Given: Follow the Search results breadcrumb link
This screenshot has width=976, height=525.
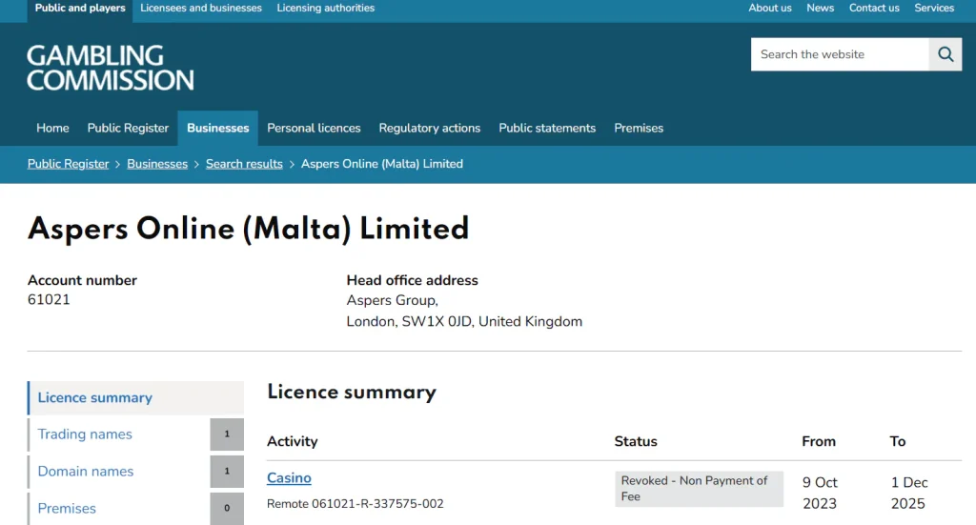Looking at the screenshot, I should 244,164.
